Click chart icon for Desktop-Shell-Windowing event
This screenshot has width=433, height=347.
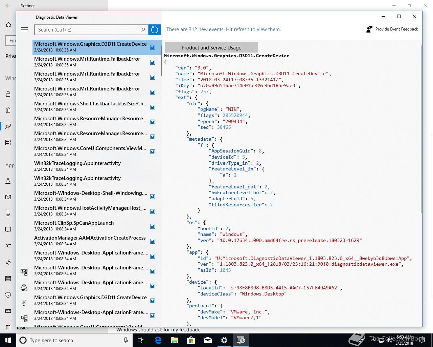point(153,197)
